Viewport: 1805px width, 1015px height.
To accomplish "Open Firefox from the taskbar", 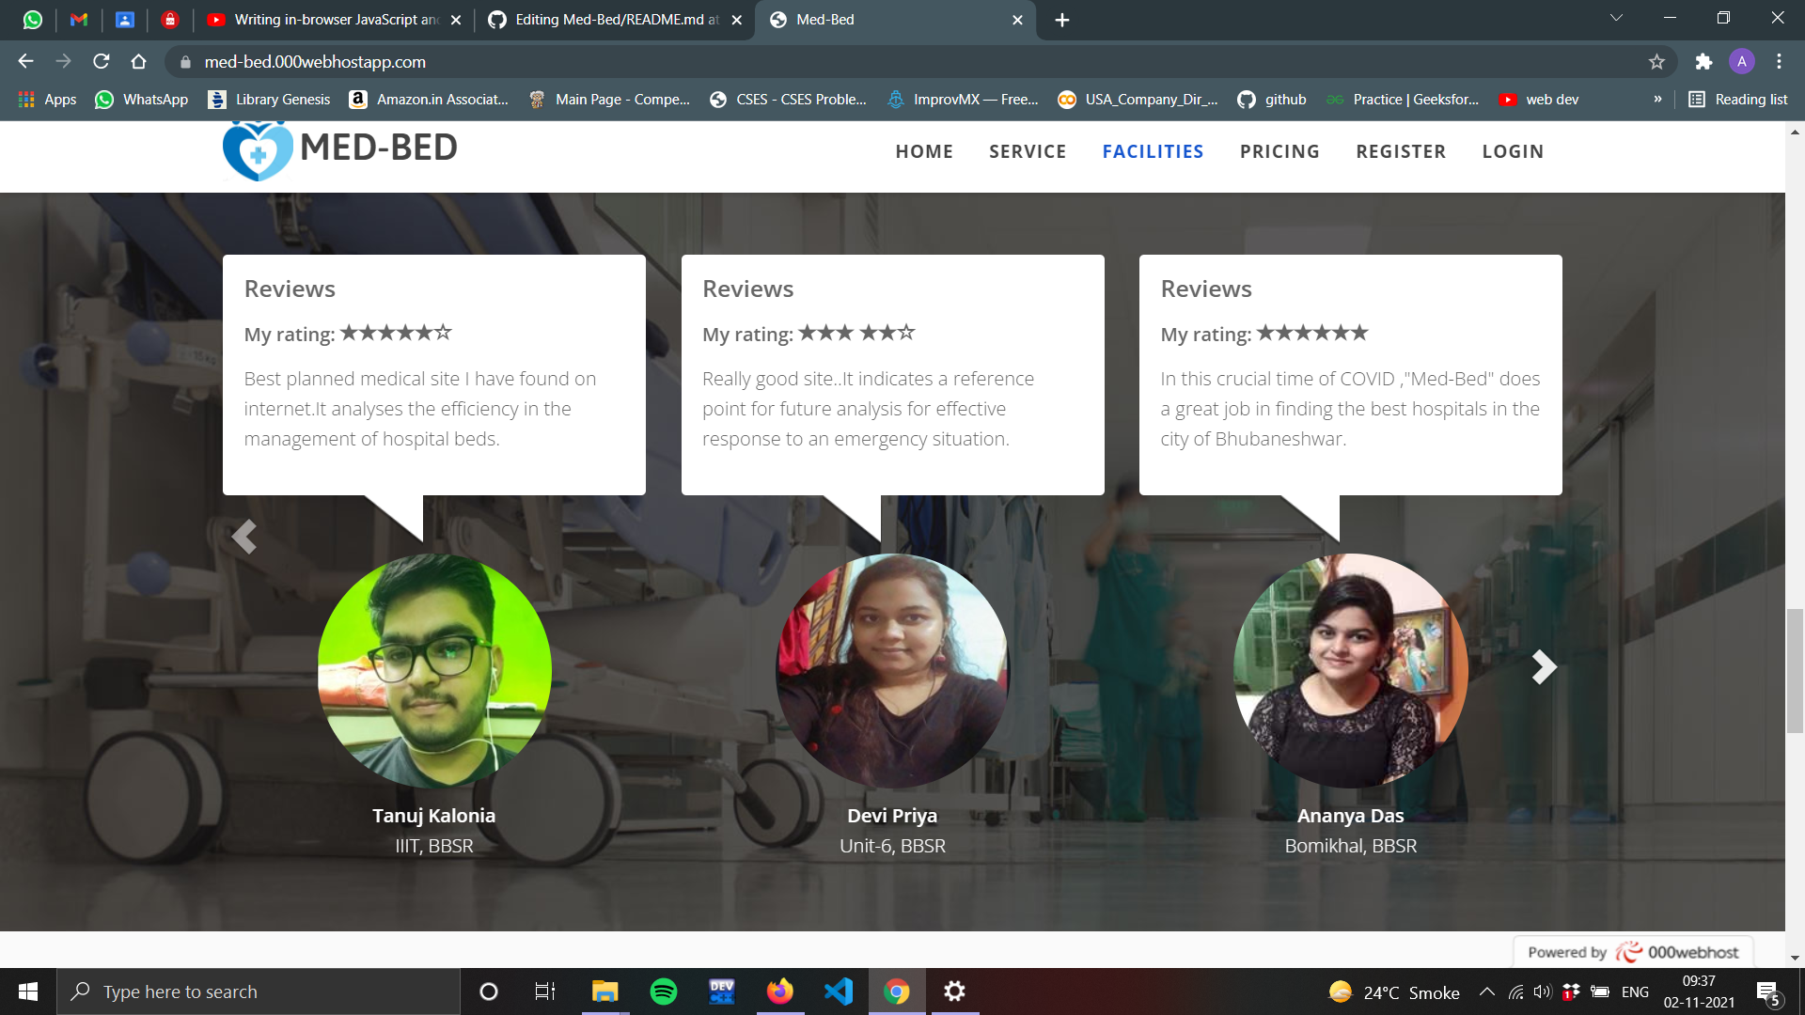I will pyautogui.click(x=779, y=992).
